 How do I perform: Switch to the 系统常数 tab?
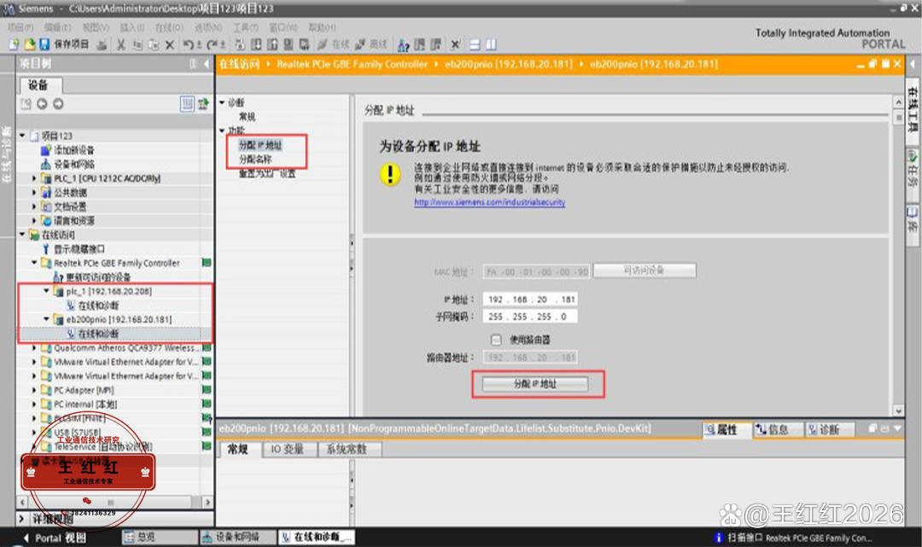point(350,450)
